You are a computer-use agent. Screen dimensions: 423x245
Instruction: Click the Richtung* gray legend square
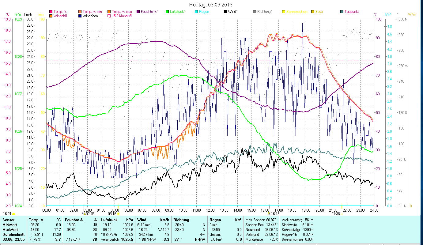tap(255, 12)
